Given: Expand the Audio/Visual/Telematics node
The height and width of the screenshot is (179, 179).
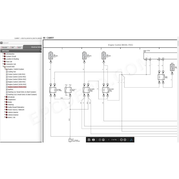Looking at the screenshot, I should coord(5,107).
